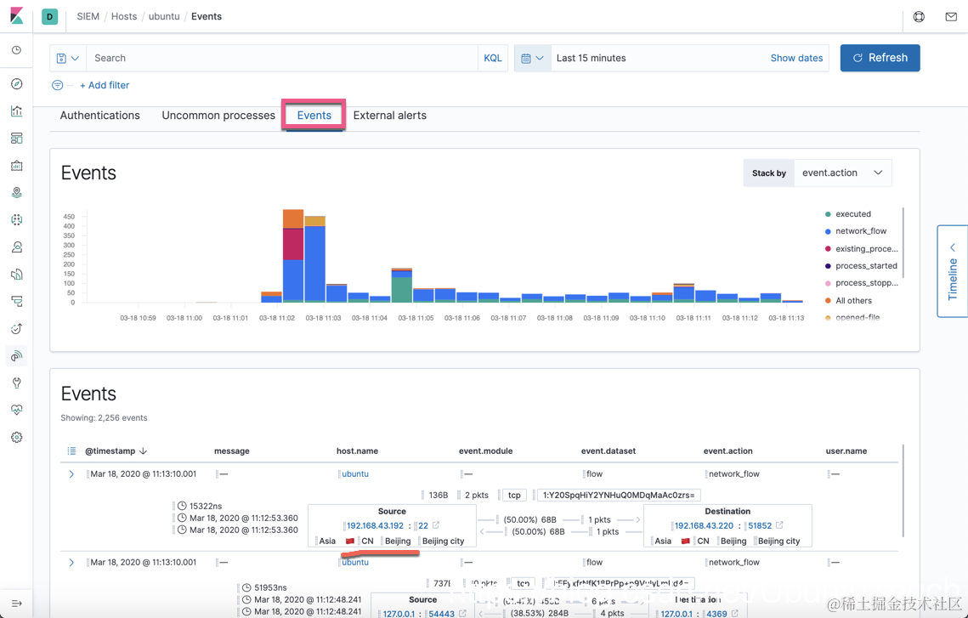Go to Hosts breadcrumb
The height and width of the screenshot is (618, 968).
pyautogui.click(x=124, y=17)
